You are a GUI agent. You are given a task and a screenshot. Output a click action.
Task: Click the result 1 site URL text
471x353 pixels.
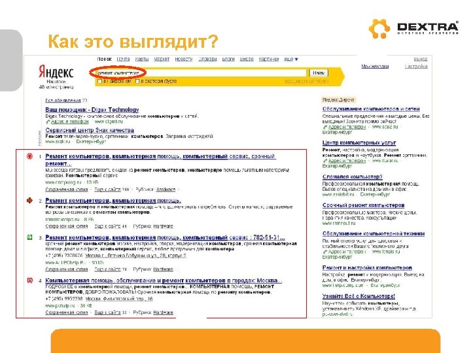63,182
